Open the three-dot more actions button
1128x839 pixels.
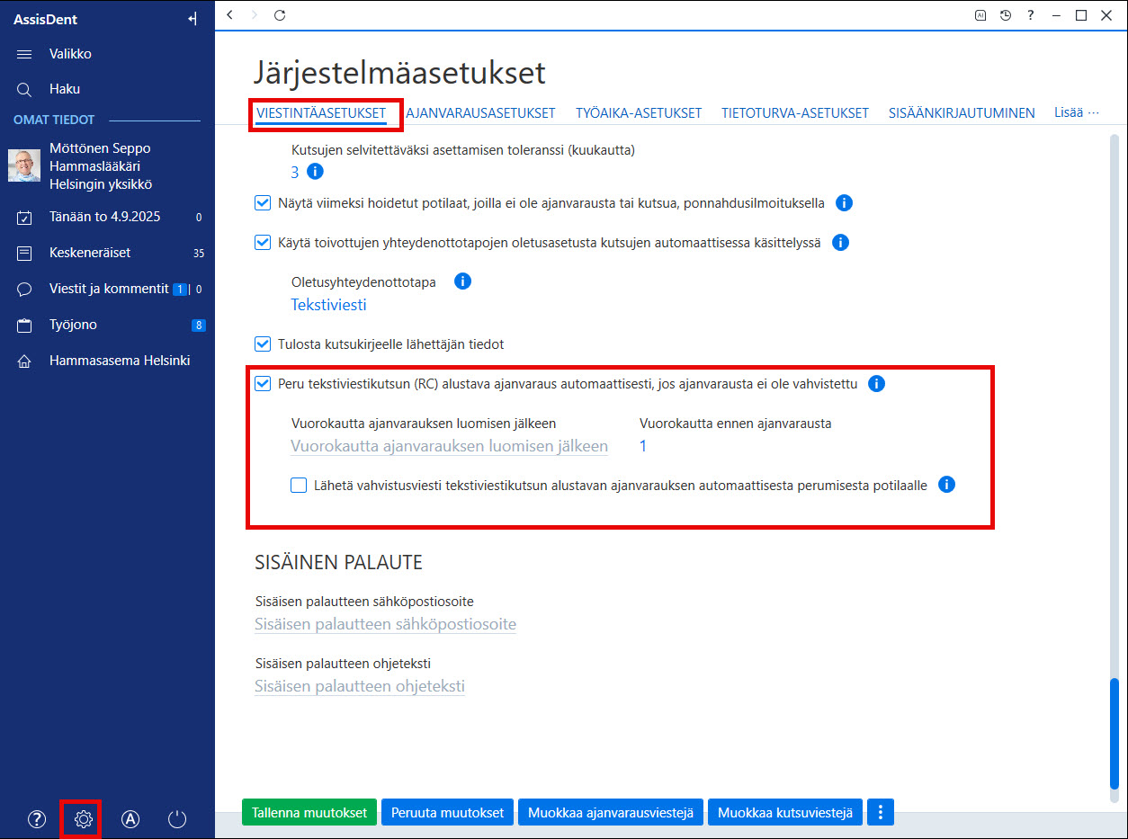[x=881, y=813]
